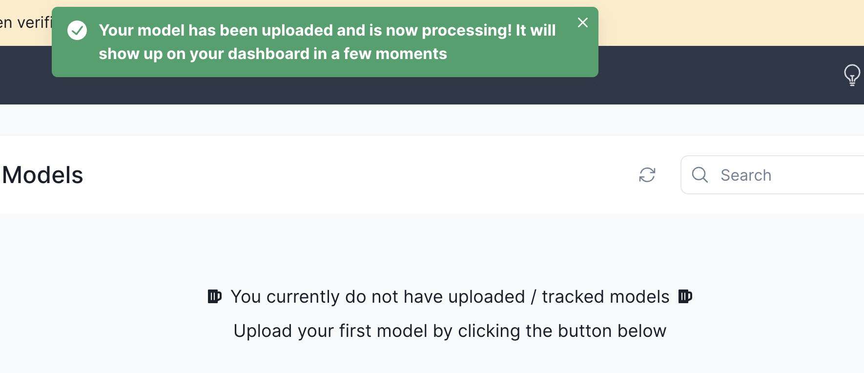Click the Models page heading
The height and width of the screenshot is (373, 864).
click(x=41, y=174)
